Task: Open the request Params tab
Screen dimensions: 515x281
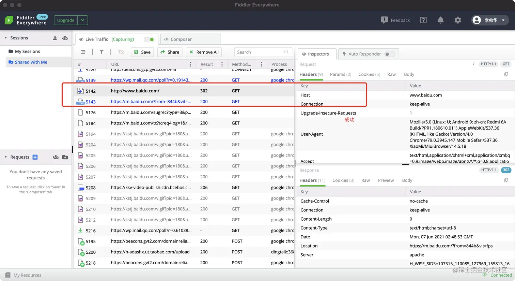Action: point(341,74)
